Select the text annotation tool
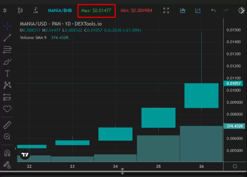The image size is (247, 177). point(7,73)
